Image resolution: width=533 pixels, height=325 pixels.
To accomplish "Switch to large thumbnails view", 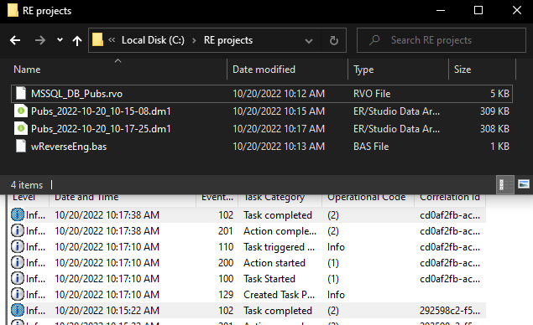I will 524,184.
